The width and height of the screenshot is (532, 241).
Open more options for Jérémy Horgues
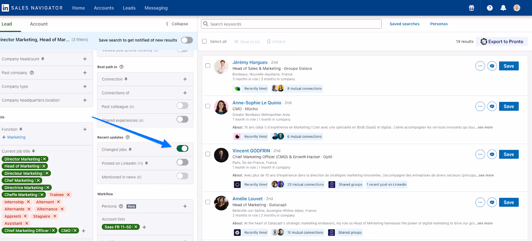(x=480, y=66)
